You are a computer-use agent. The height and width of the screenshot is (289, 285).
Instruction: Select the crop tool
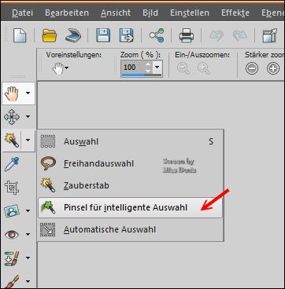[12, 188]
